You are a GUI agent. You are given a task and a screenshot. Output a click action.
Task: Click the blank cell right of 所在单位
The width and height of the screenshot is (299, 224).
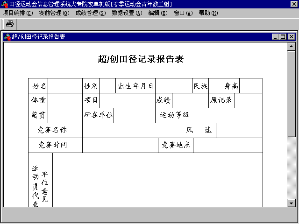pos(135,115)
